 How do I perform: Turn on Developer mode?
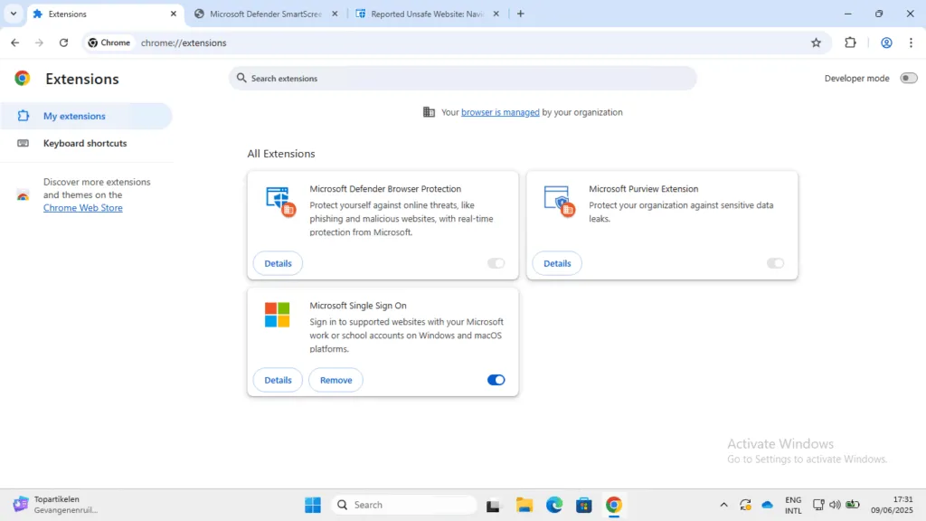908,78
